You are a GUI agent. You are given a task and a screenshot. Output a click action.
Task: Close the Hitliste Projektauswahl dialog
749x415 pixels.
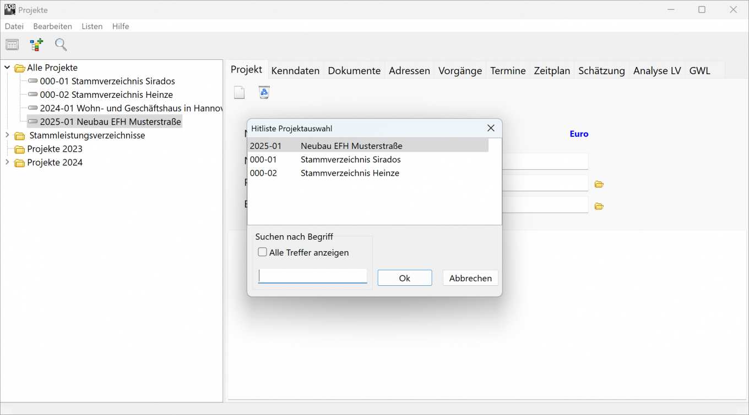coord(491,129)
